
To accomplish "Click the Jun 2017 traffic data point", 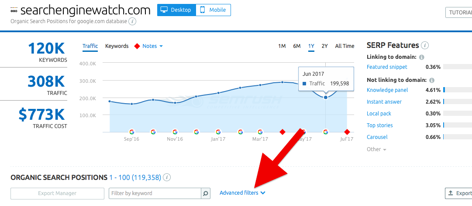I will pos(325,97).
